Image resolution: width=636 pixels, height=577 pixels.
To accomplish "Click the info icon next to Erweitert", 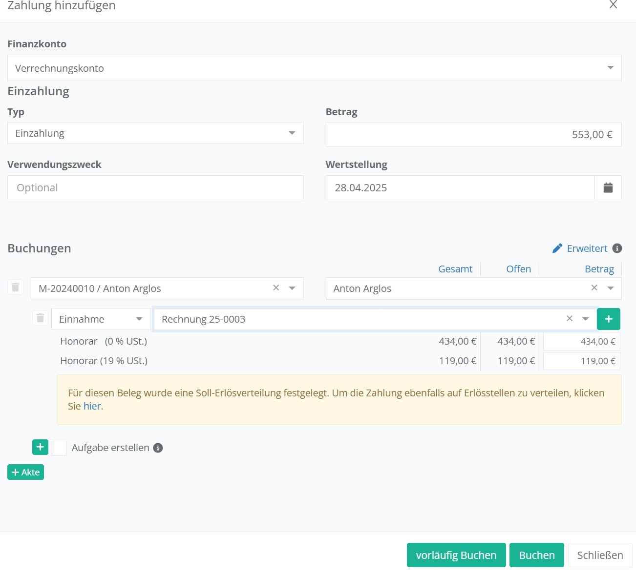I will 617,248.
